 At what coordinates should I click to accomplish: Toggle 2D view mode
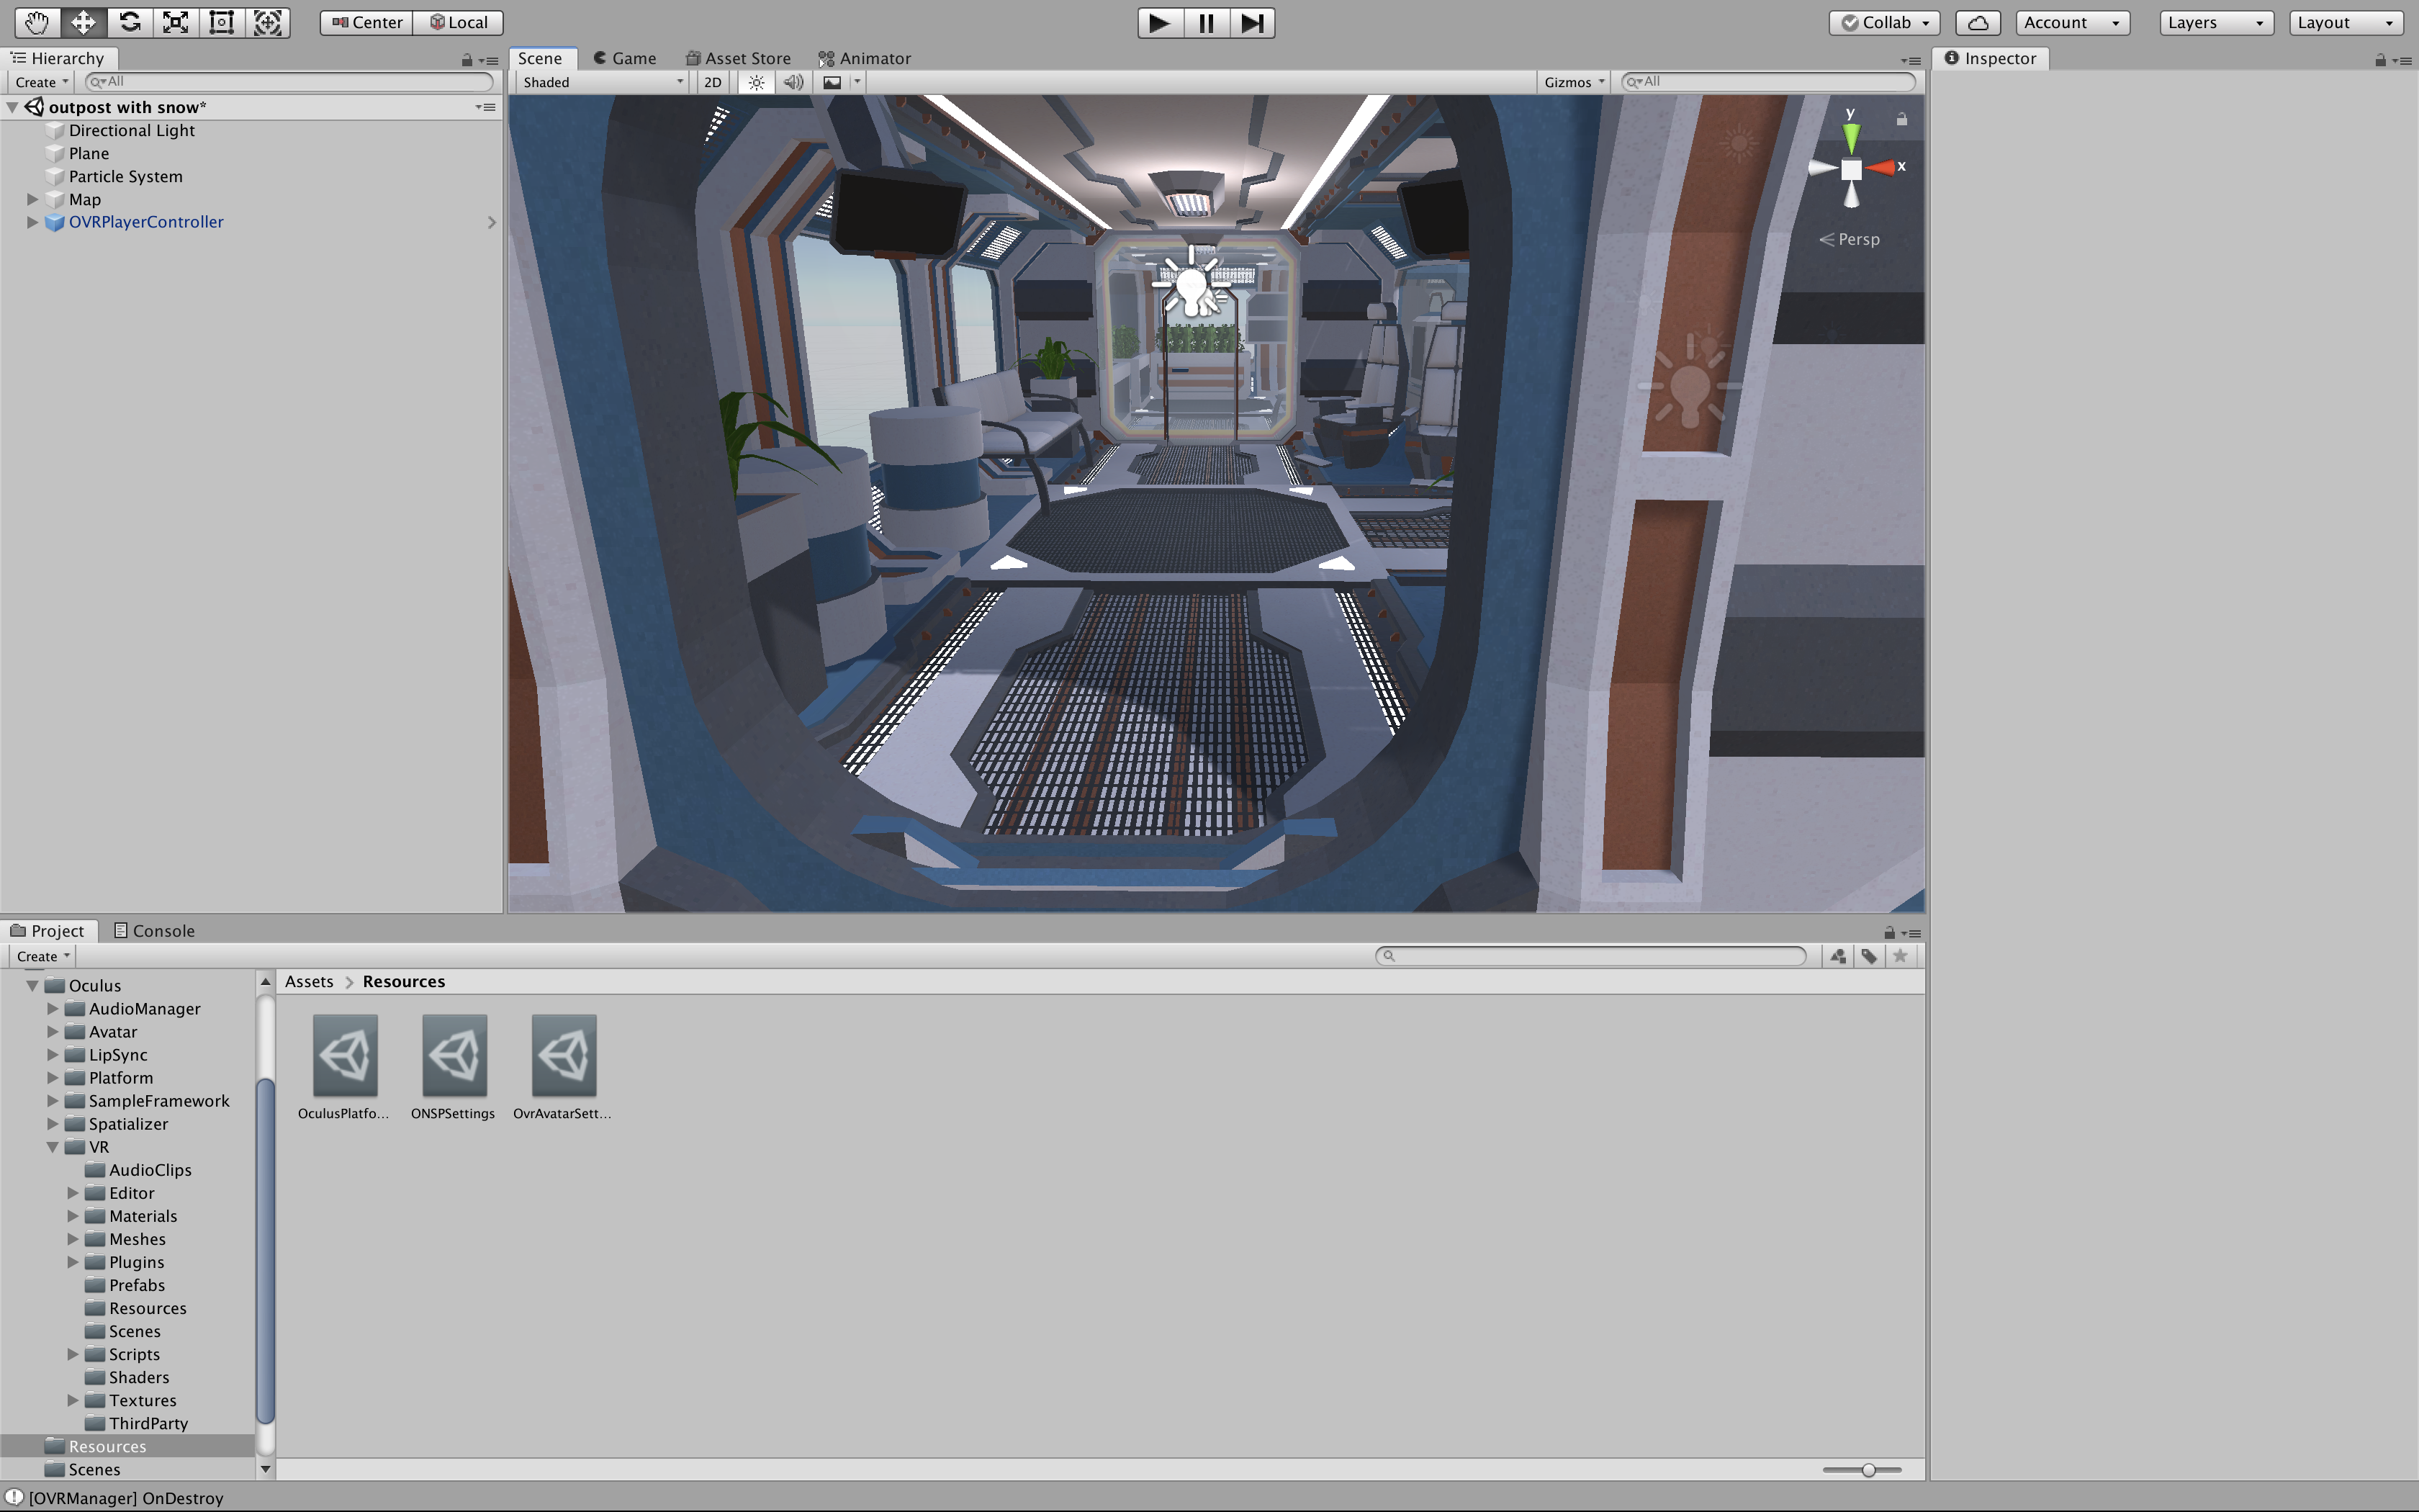(713, 82)
